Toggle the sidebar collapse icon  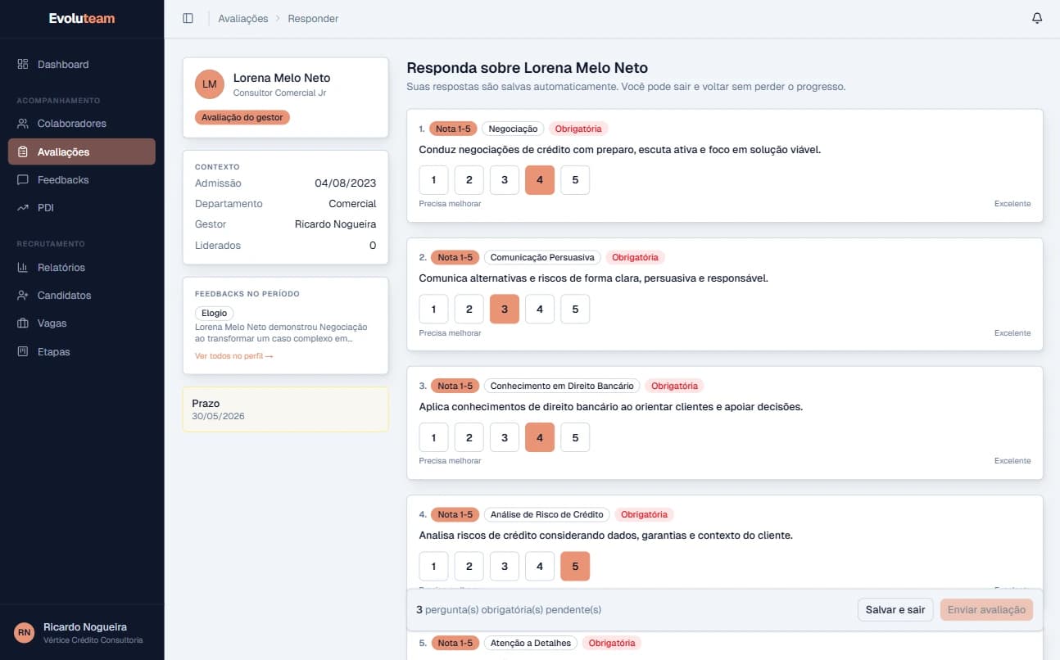point(188,18)
